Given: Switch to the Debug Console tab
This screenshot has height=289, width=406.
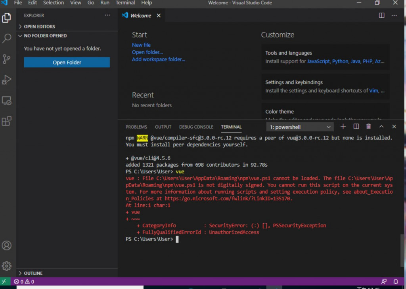Looking at the screenshot, I should [196, 127].
